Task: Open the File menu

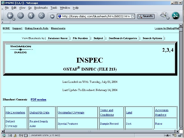Action: pos(7,8)
